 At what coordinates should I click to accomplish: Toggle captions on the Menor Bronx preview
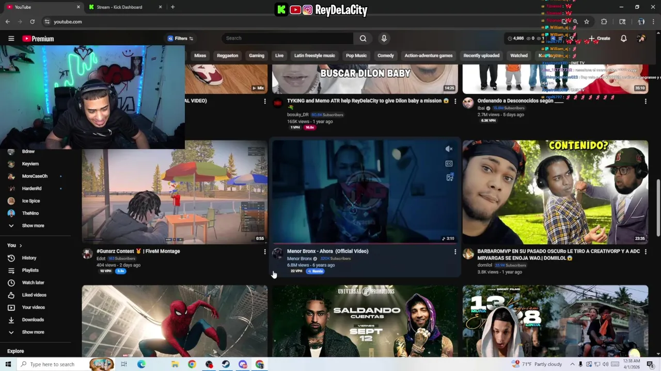click(x=449, y=163)
